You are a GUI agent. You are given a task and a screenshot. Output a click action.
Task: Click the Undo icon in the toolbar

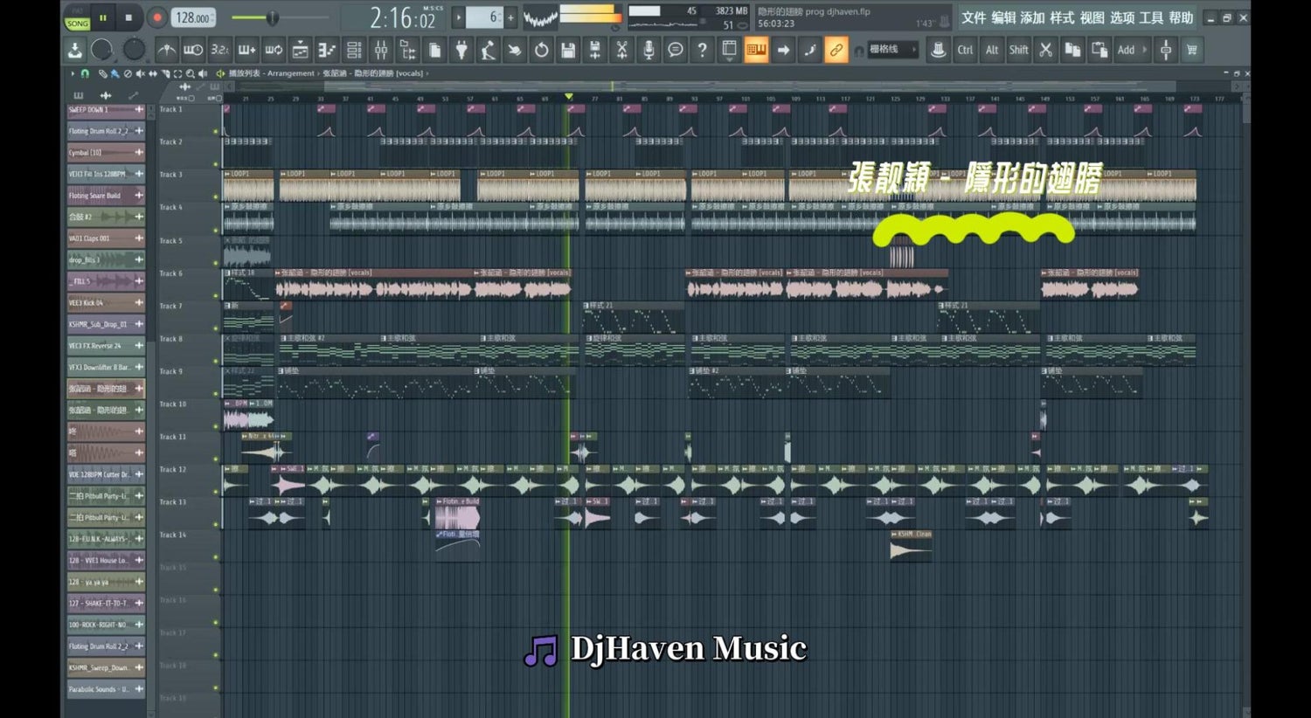(x=542, y=50)
